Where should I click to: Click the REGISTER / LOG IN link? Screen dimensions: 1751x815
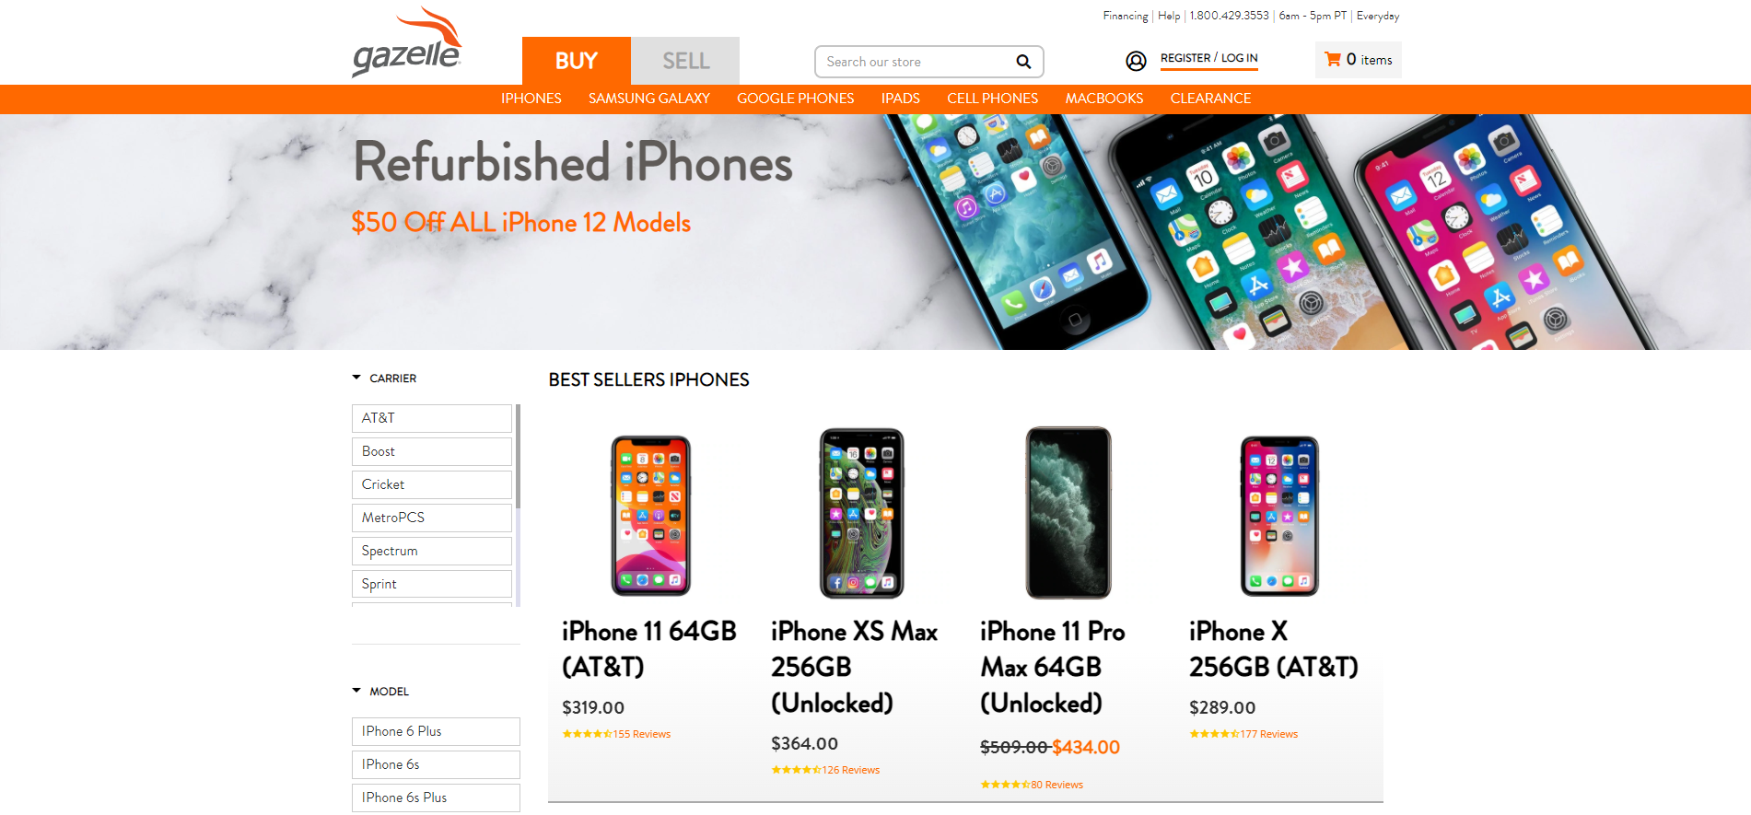point(1208,58)
